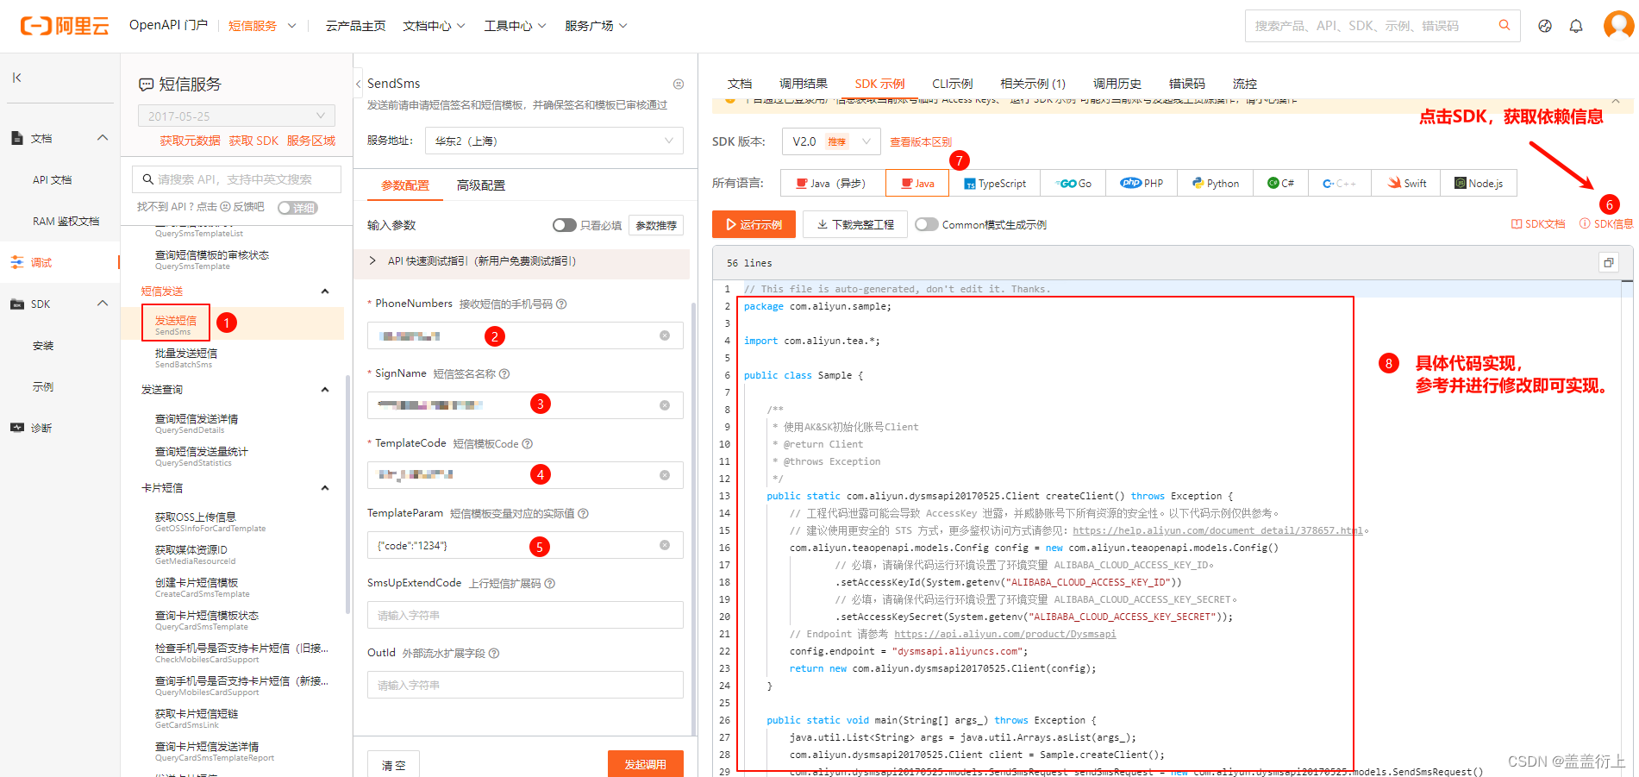
Task: Open the 服务广场 dropdown menu
Action: click(x=596, y=26)
